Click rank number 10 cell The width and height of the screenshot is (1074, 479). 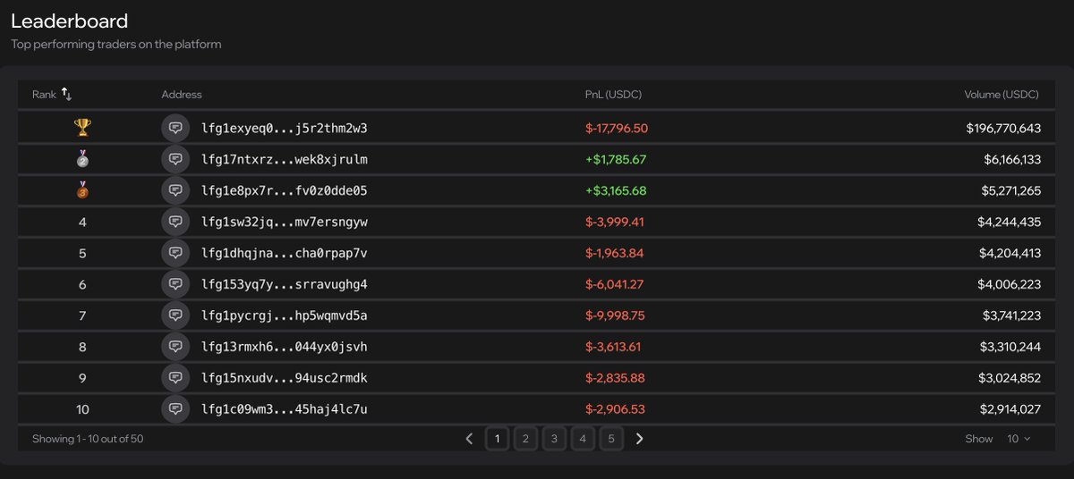pyautogui.click(x=82, y=409)
